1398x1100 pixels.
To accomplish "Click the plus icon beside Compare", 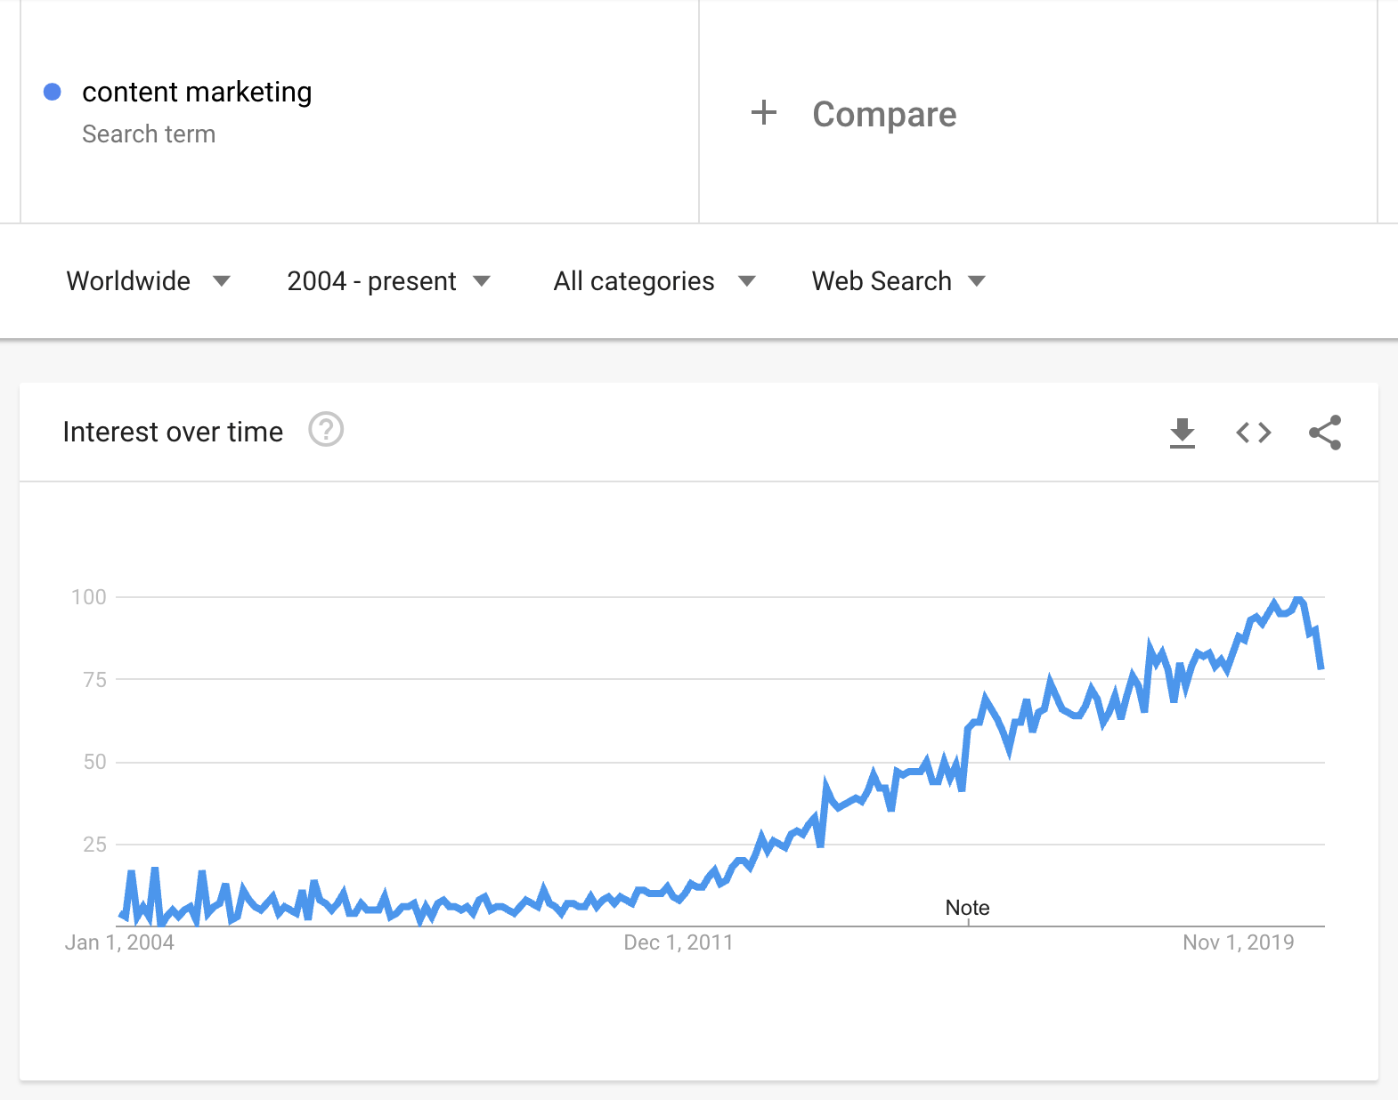I will (x=763, y=113).
